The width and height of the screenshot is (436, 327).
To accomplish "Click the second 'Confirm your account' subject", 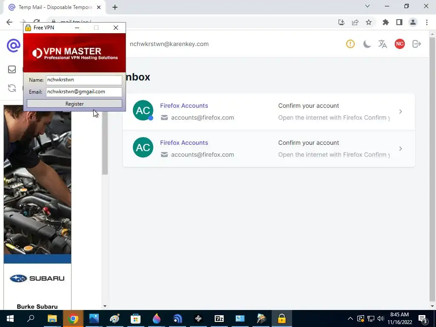I will tap(309, 143).
